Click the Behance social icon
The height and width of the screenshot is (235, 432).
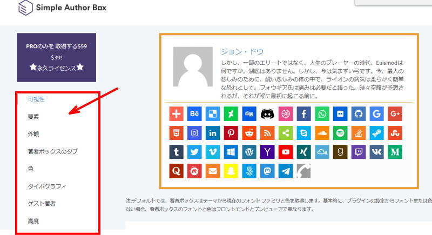point(194,114)
